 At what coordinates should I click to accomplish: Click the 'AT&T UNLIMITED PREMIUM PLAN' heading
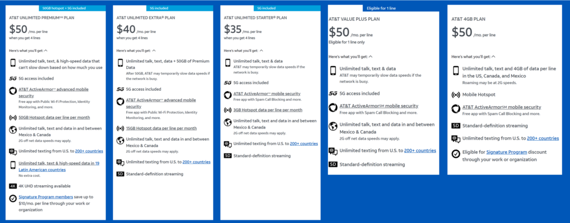coord(40,17)
